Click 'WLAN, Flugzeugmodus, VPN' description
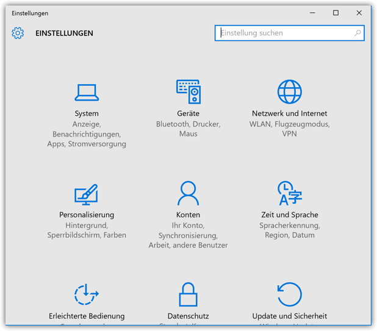377x331 pixels. (290, 129)
